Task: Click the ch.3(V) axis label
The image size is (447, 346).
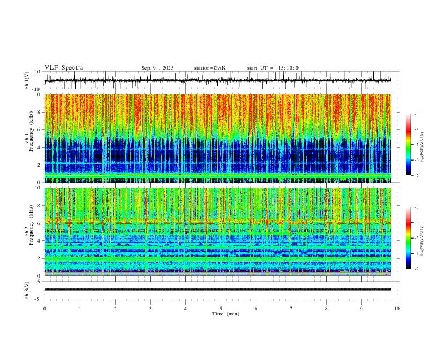Action: 27,290
